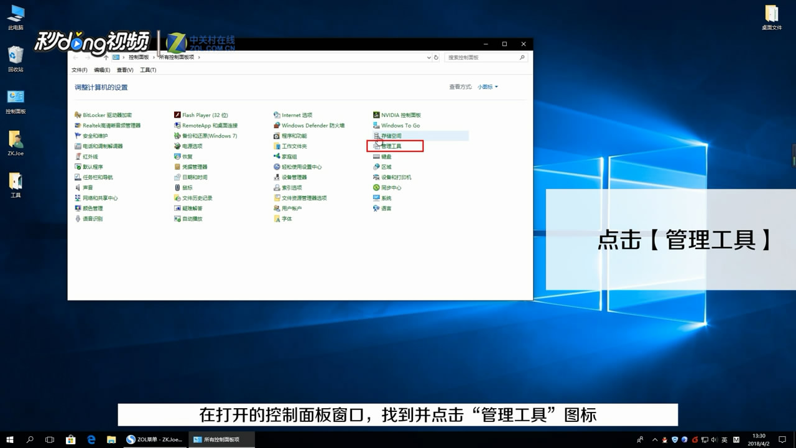Open Realtek高清晰音频管理器

pyautogui.click(x=108, y=126)
